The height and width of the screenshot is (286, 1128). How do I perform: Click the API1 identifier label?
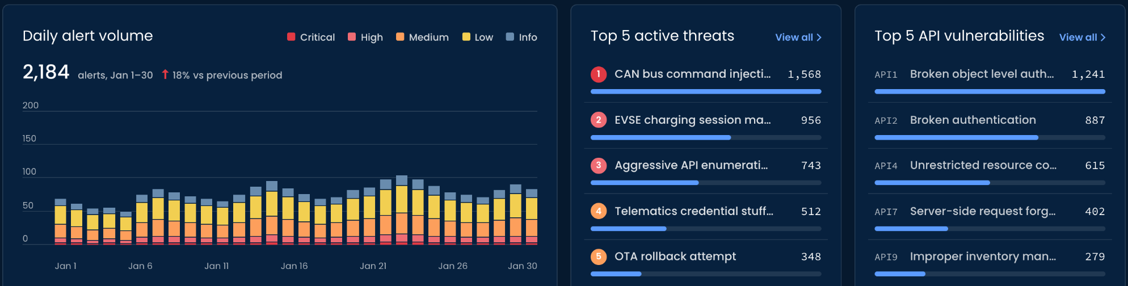pos(886,75)
